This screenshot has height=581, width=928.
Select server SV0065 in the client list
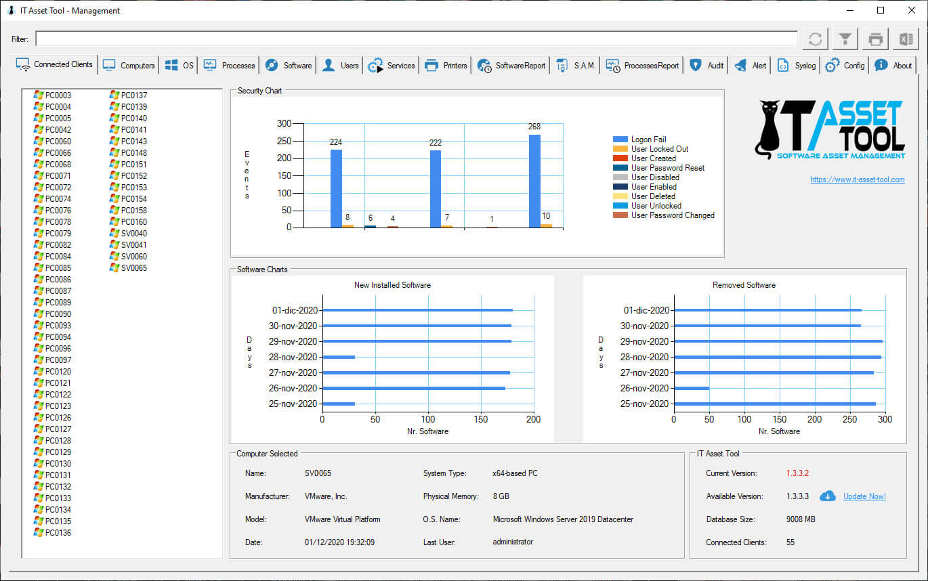coord(133,268)
